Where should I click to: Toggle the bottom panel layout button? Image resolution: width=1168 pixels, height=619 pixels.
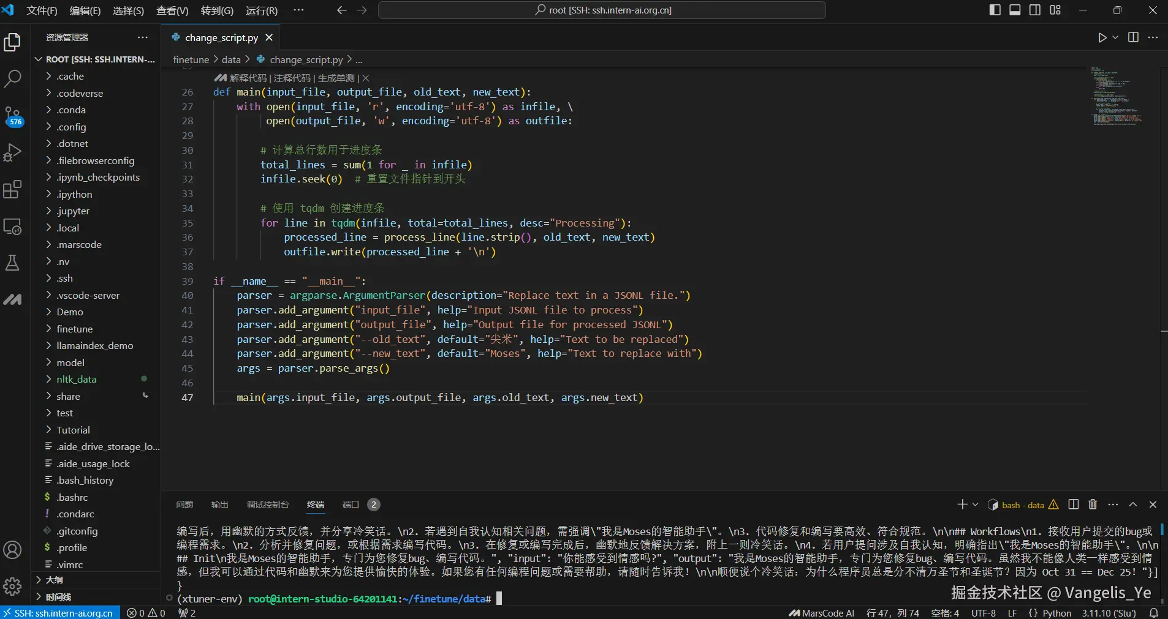click(x=1015, y=10)
